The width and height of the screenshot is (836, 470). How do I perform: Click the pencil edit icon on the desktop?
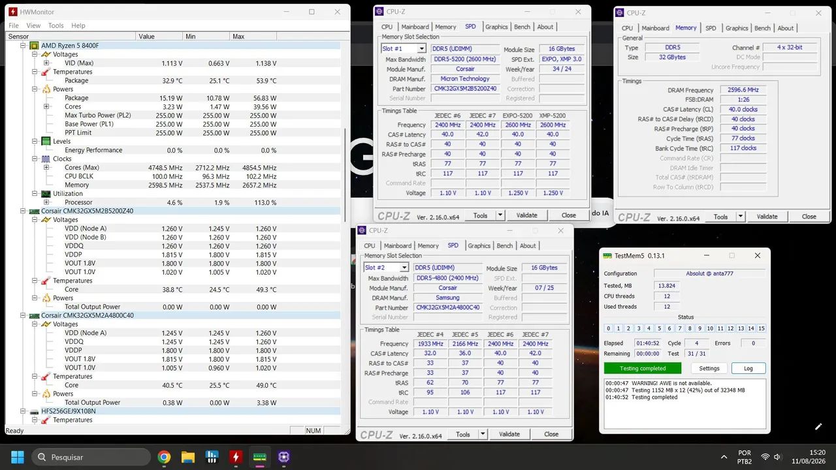coord(818,426)
